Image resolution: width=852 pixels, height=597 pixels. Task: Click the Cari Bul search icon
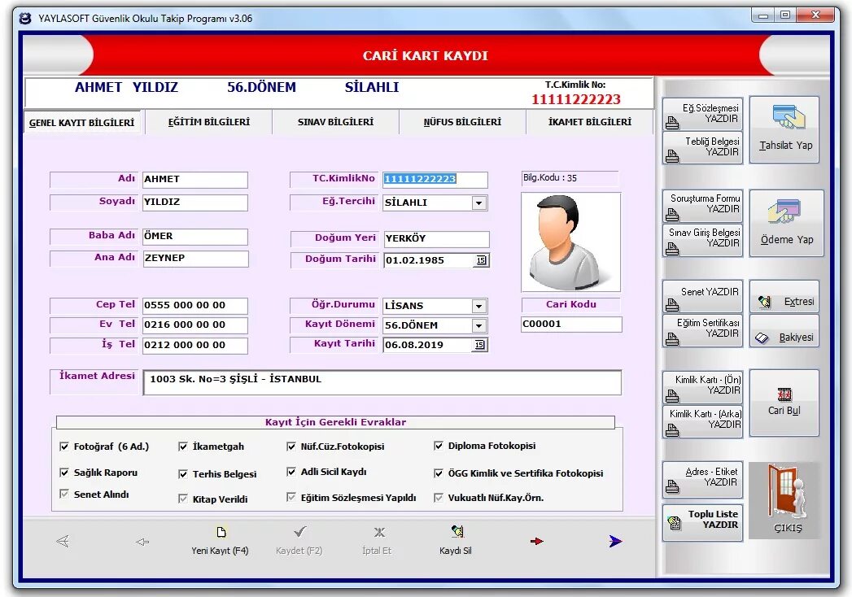pos(784,394)
